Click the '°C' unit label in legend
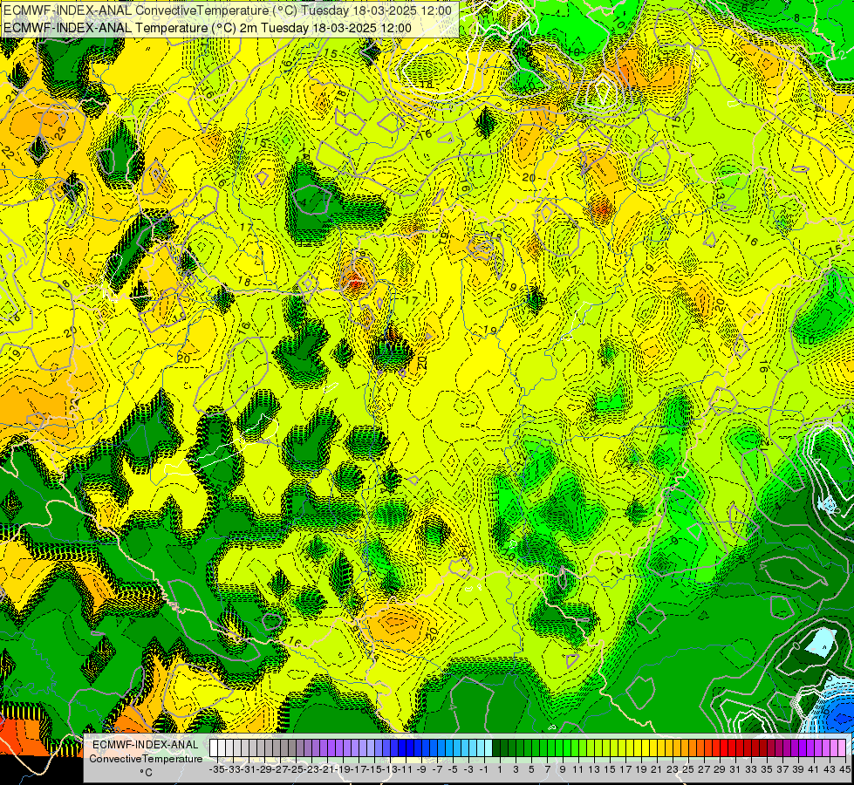 [x=146, y=773]
